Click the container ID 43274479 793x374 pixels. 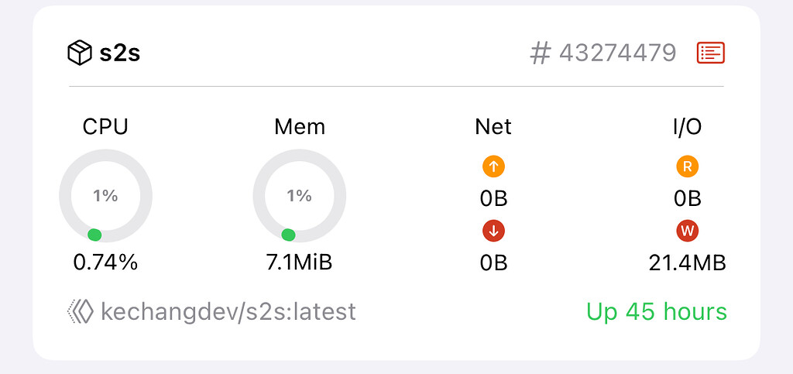(x=617, y=53)
